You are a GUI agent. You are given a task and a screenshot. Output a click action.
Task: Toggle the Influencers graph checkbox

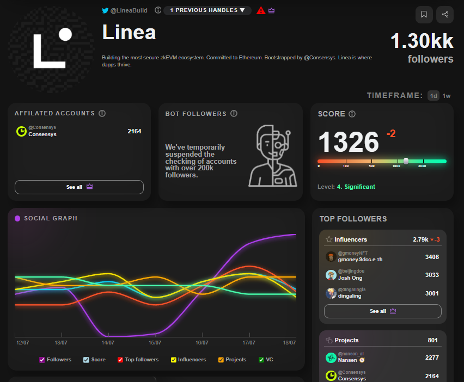tap(173, 360)
